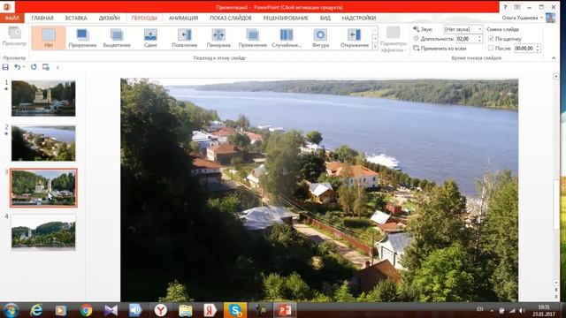
Task: Click vertical scrollbar up arrow
Action: tap(556, 77)
